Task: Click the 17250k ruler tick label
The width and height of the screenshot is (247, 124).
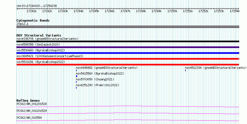Action: 172,11
